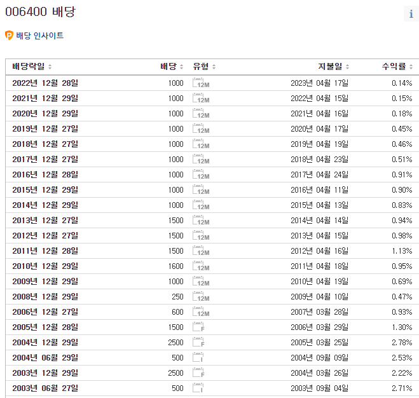Select ex-dividend date 2016년 12월 28일
This screenshot has width=419, height=398.
45,174
